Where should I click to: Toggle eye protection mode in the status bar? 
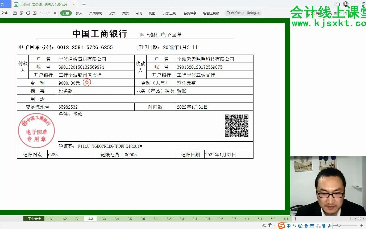(264, 225)
